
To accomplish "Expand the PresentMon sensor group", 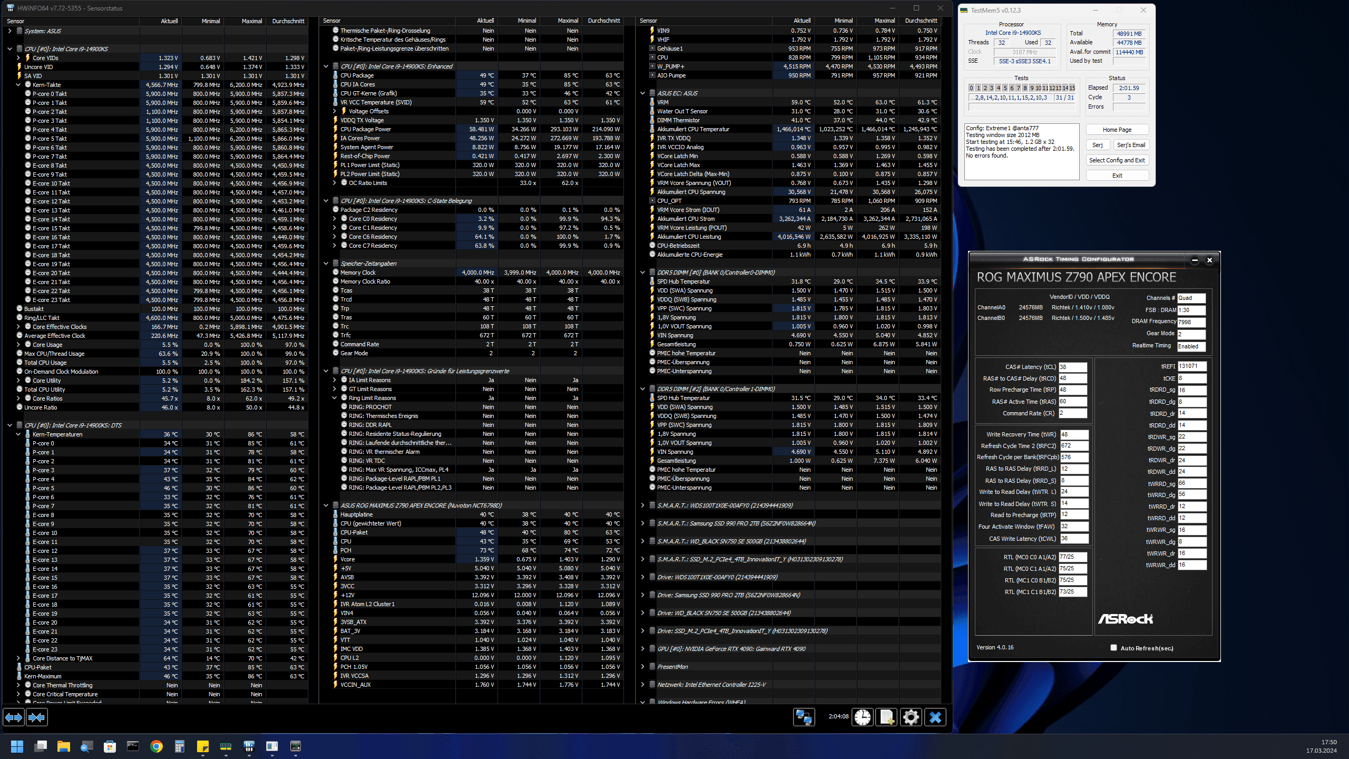I will coord(643,667).
